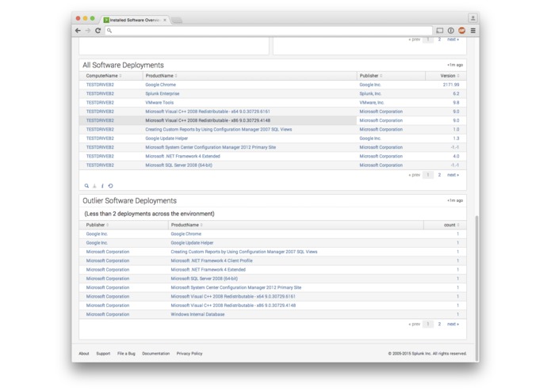Open the Chrome hamburger menu
This screenshot has height=391, width=551.
tap(473, 31)
